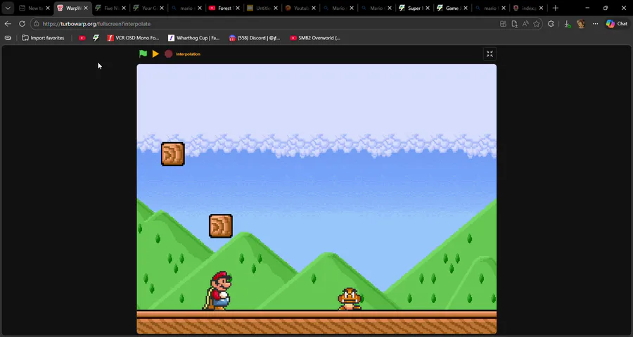Click the Goomba enemy sprite

[350, 299]
